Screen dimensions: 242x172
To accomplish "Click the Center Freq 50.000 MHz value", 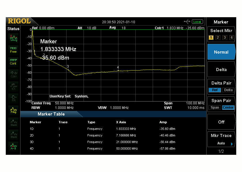I will (64, 103).
